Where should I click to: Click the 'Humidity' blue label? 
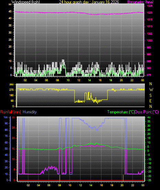point(30,112)
